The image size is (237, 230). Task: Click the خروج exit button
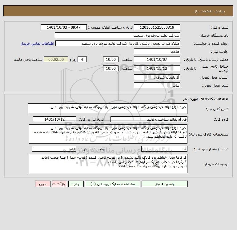(x=42, y=184)
